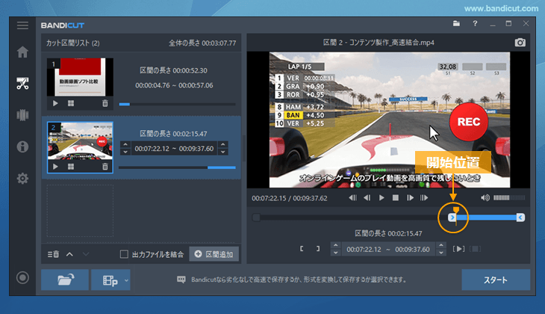The height and width of the screenshot is (314, 545).
Task: Play segment 2 from list
Action: tap(55, 167)
